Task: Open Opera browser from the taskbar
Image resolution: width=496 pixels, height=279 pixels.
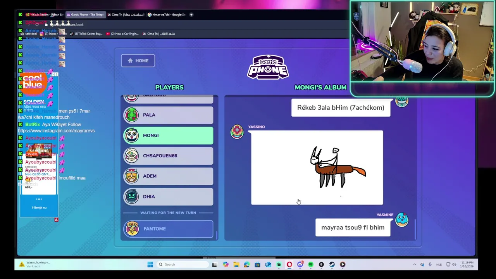Action: tap(289, 264)
